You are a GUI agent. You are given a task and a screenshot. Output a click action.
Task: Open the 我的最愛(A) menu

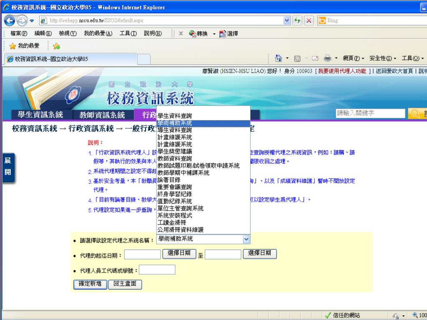(98, 33)
